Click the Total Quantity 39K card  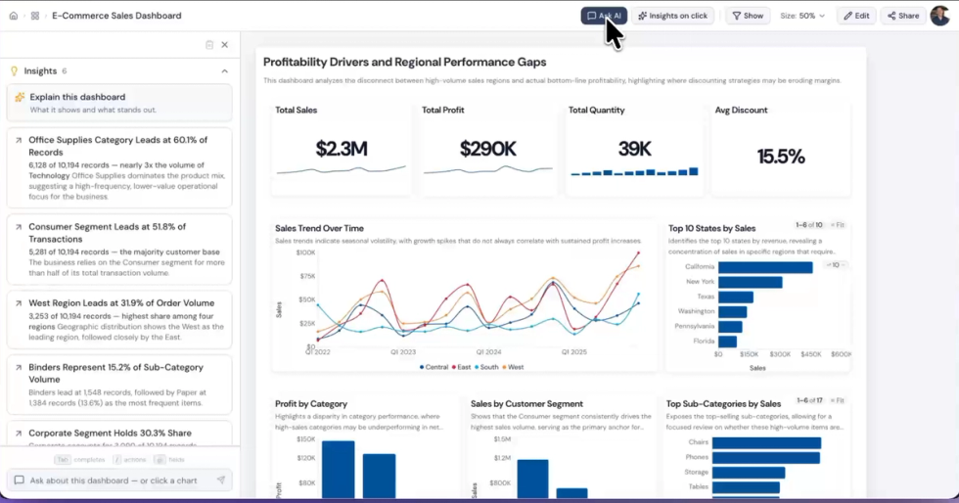tap(634, 150)
